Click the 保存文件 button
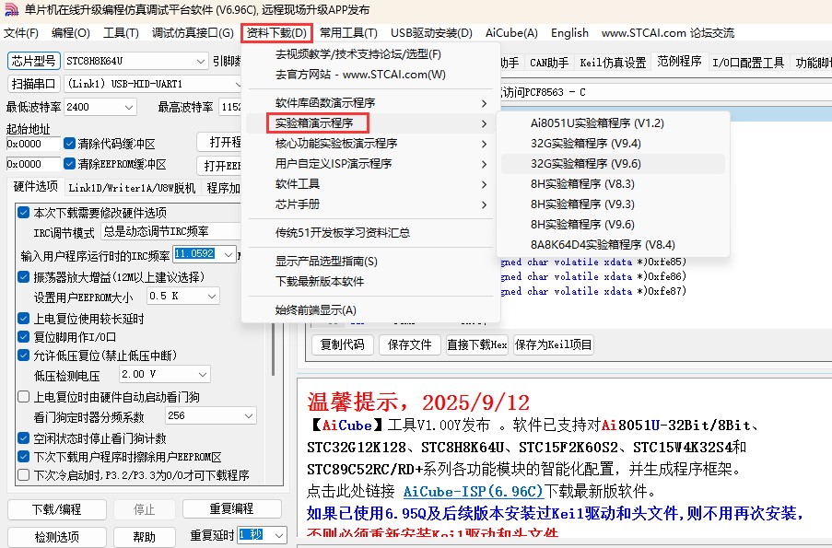 tap(410, 344)
